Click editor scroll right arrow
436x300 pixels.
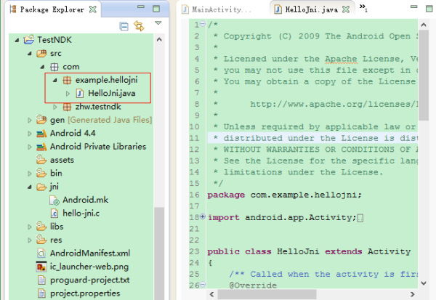click(413, 294)
